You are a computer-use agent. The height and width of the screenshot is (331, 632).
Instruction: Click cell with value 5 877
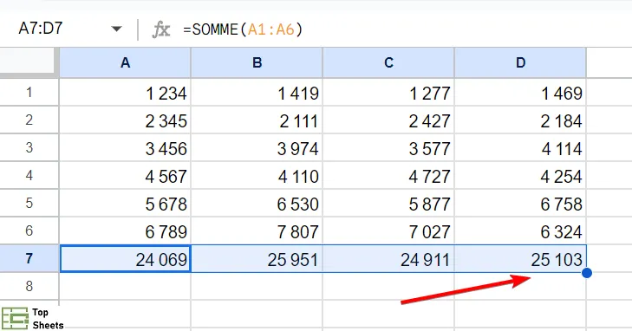click(x=388, y=204)
